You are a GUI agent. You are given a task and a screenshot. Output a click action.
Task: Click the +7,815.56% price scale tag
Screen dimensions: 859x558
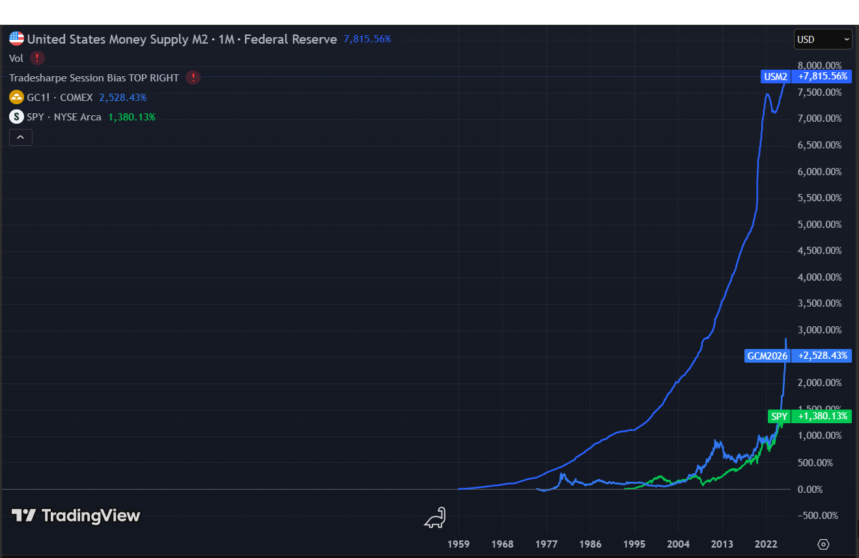[823, 76]
